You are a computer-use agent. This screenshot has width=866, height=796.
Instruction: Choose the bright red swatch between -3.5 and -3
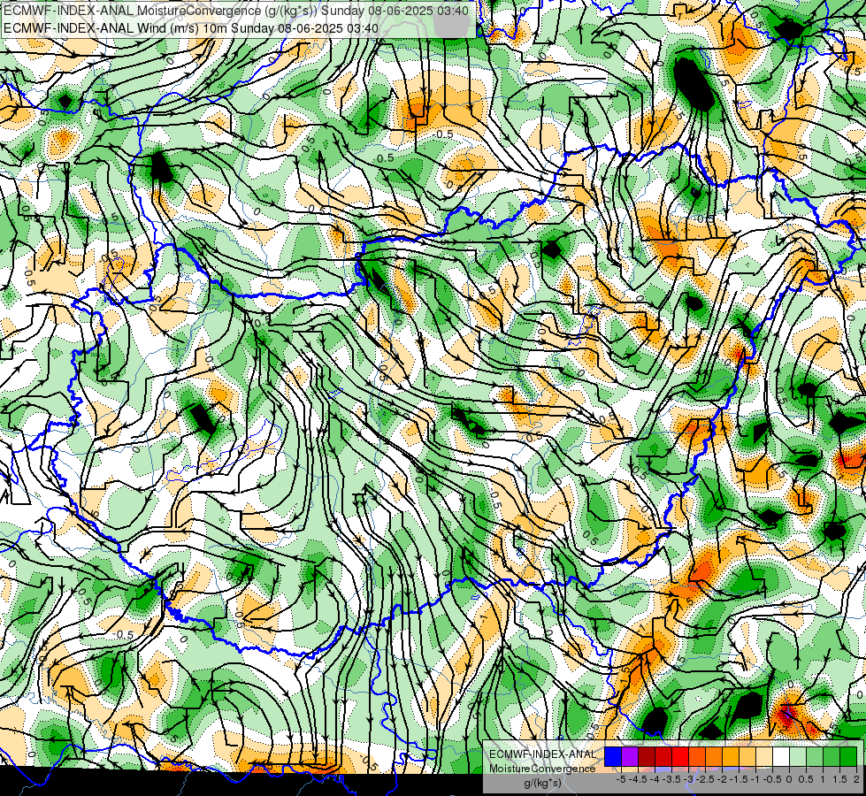click(680, 757)
